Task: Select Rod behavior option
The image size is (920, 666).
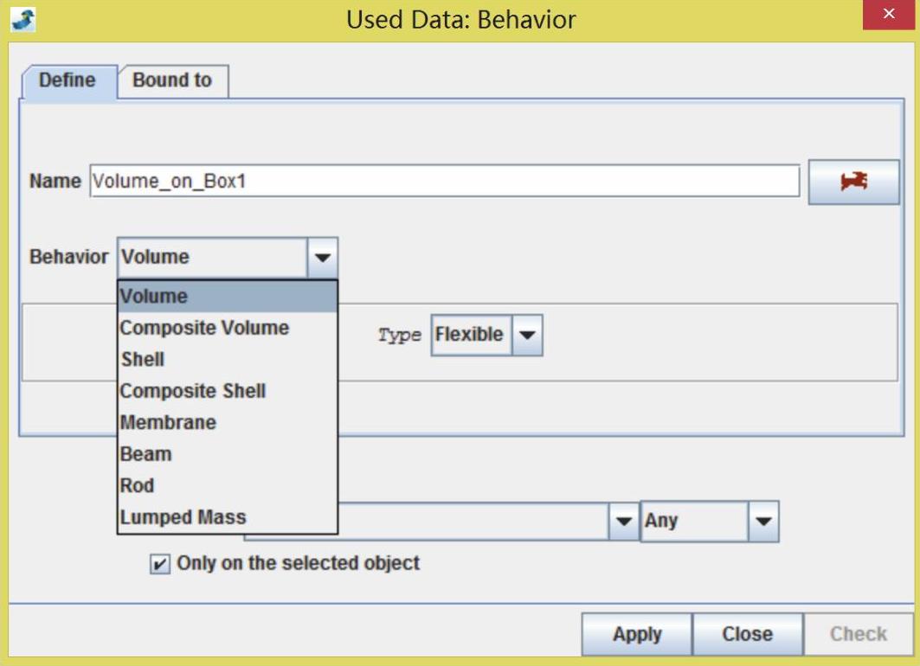Action: (138, 485)
